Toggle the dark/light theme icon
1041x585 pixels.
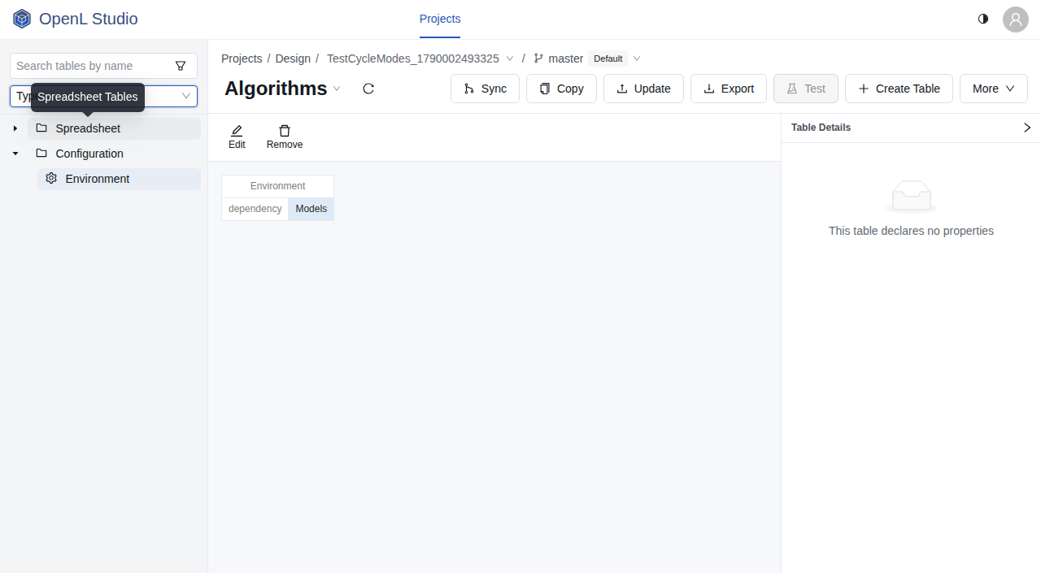pos(983,19)
